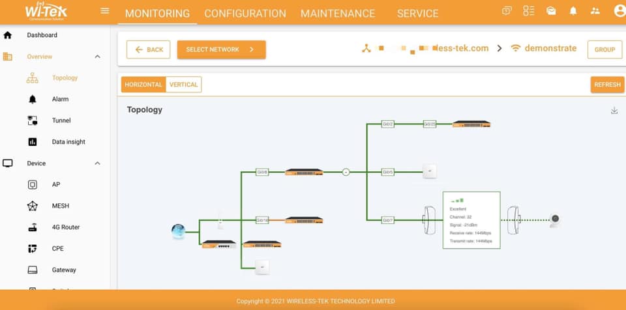Open Tunnel page from sidebar
Screen dimensions: 626x310
[61, 120]
